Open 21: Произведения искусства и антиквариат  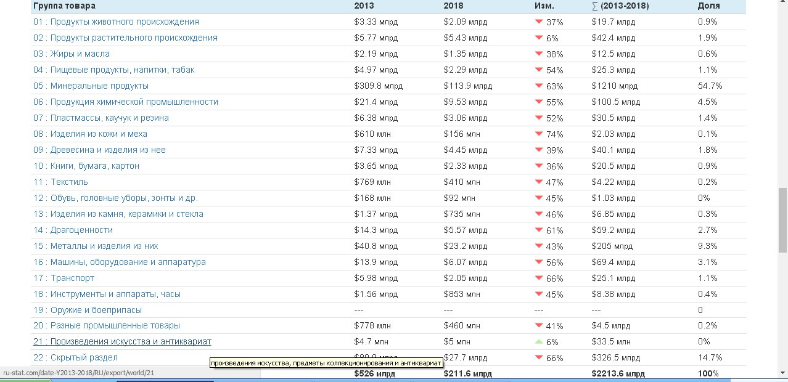[122, 341]
